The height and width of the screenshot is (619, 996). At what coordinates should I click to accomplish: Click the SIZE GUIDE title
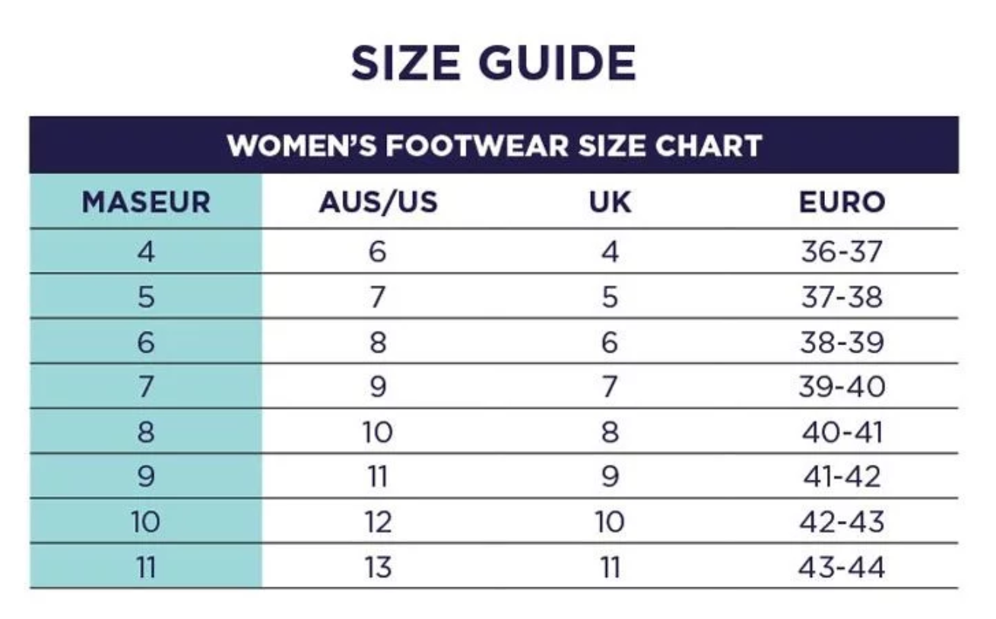tap(493, 64)
